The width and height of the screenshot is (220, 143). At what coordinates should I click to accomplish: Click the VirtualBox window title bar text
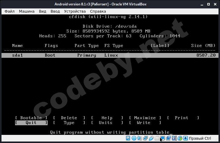[x=100, y=4]
